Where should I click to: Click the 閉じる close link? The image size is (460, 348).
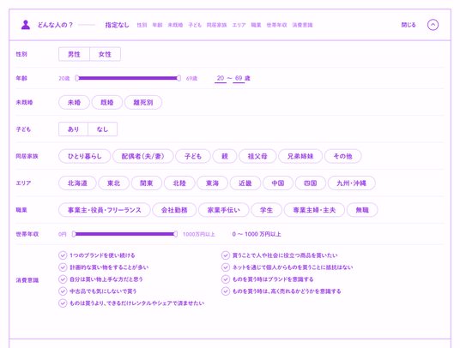(x=409, y=25)
